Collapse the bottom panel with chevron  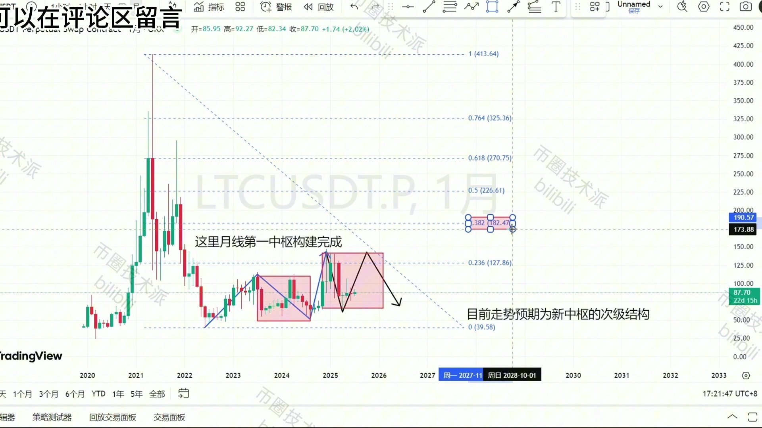[x=732, y=417]
